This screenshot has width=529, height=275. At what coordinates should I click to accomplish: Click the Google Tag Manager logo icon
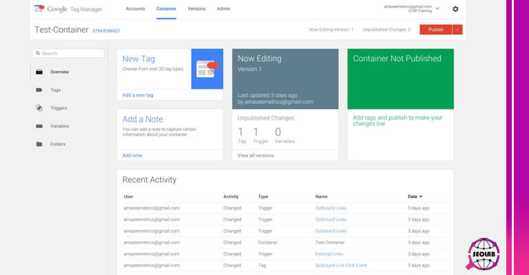39,9
